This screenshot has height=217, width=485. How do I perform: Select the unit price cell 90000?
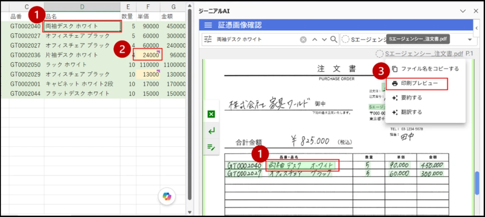(x=148, y=26)
